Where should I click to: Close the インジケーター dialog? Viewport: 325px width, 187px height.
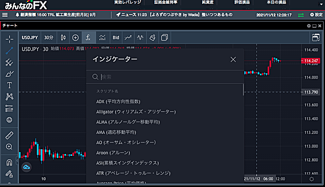point(233,59)
